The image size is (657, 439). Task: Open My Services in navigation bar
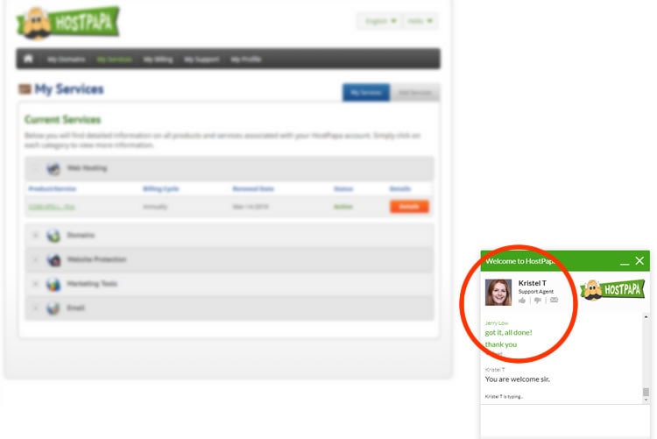click(115, 59)
